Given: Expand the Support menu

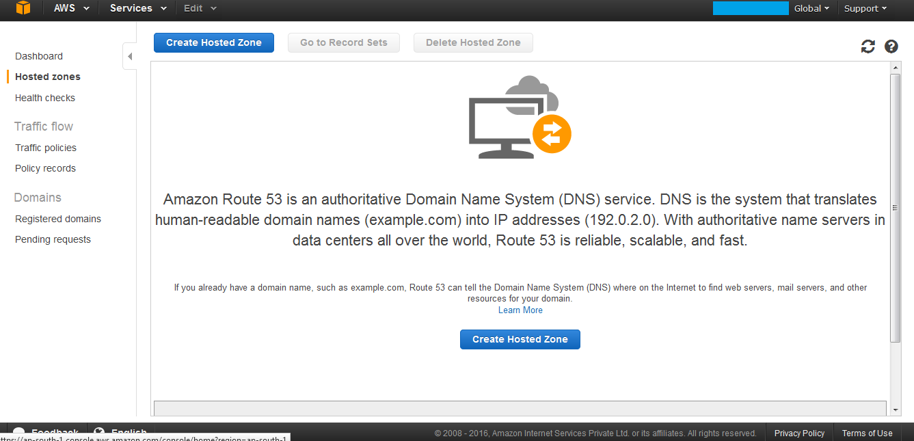Looking at the screenshot, I should pos(865,8).
